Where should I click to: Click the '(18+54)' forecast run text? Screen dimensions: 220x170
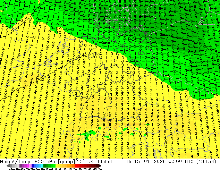(x=206, y=162)
